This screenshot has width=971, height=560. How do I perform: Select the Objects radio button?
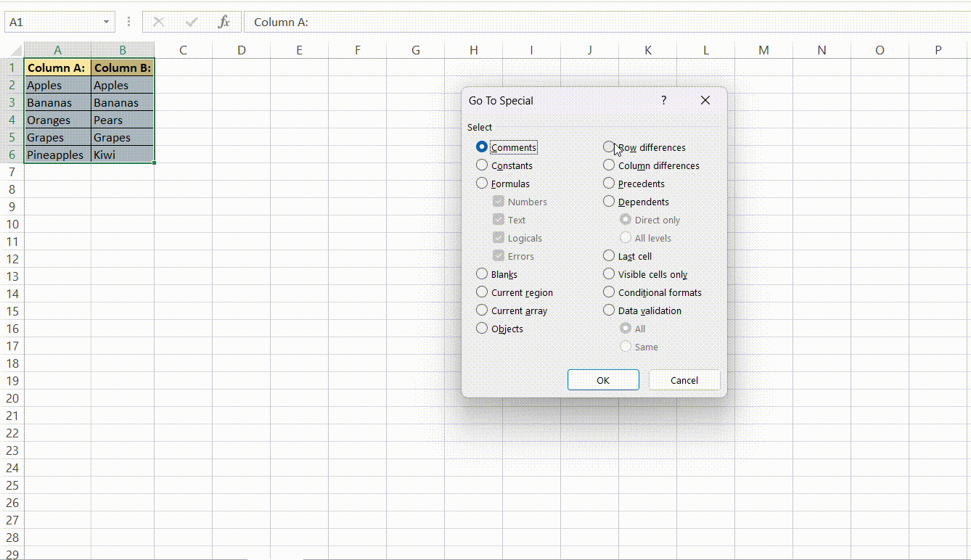click(482, 328)
